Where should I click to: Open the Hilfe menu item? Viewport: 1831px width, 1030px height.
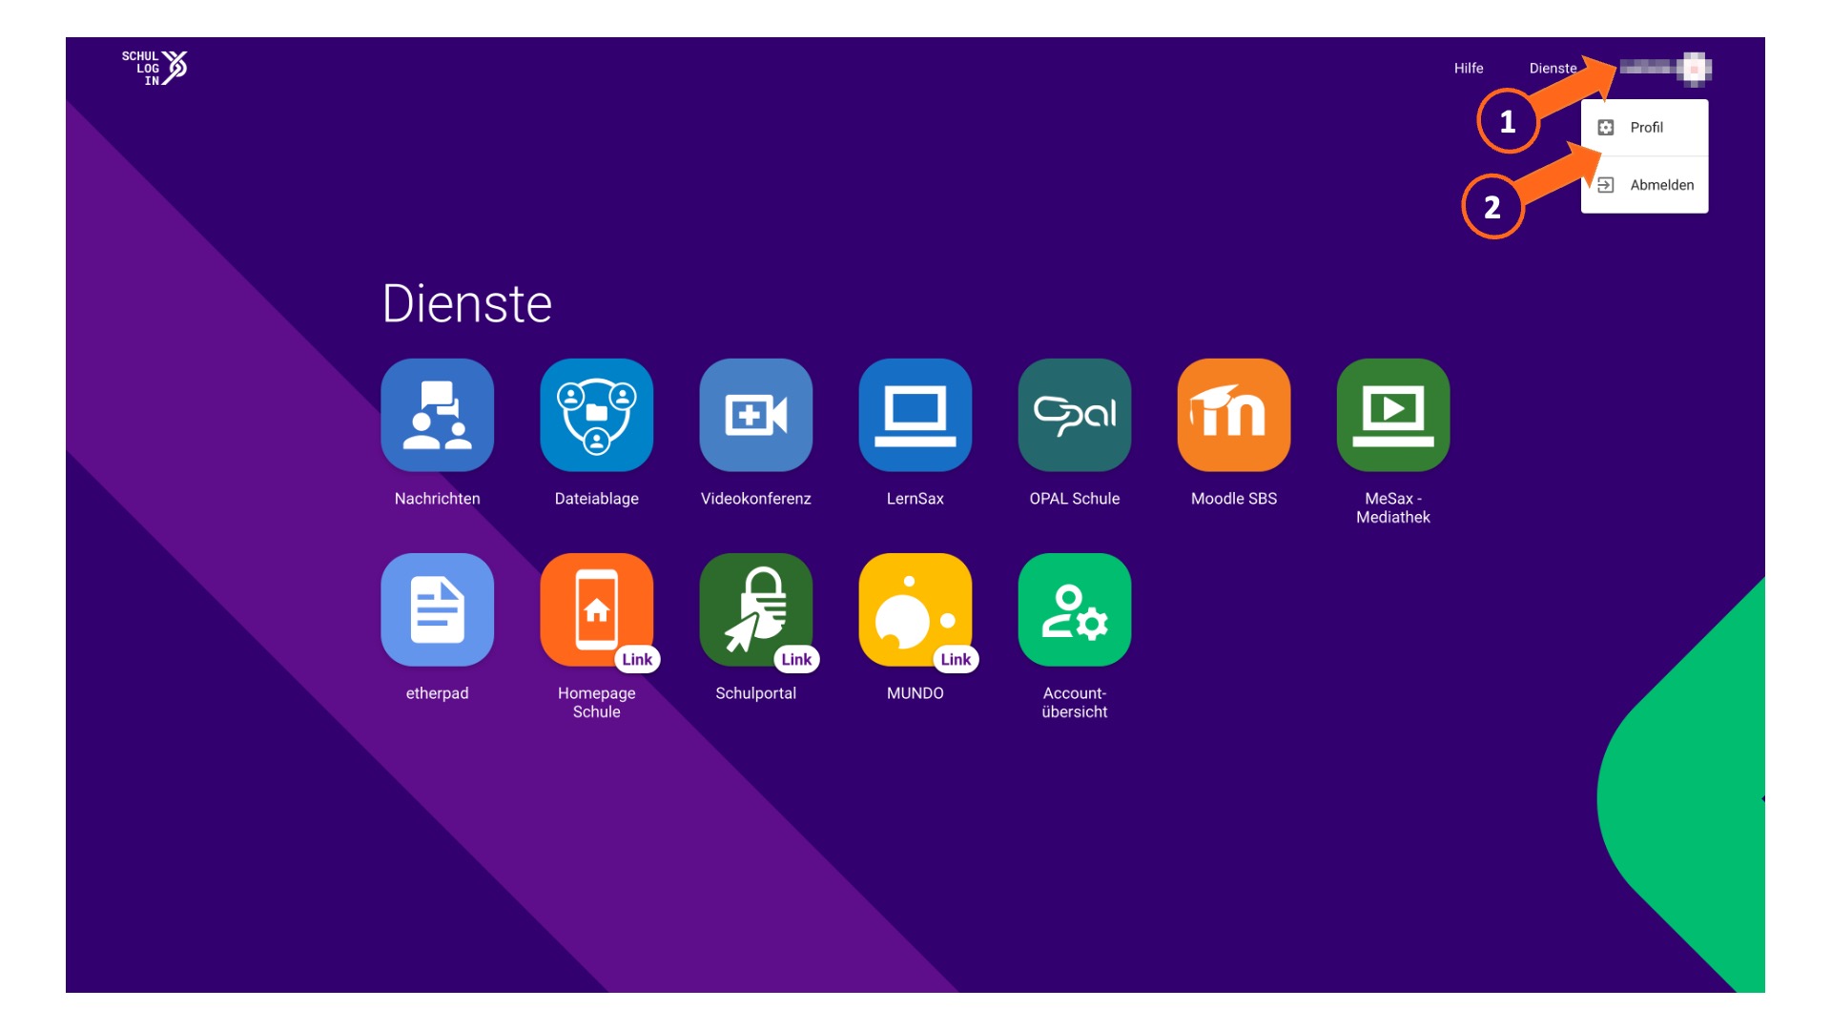(x=1469, y=69)
